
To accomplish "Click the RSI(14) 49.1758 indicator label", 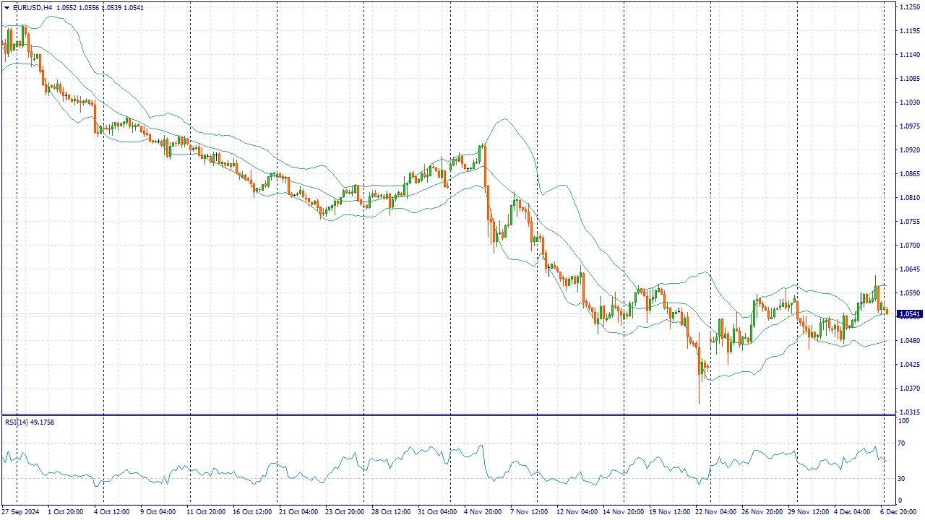I will coord(30,422).
